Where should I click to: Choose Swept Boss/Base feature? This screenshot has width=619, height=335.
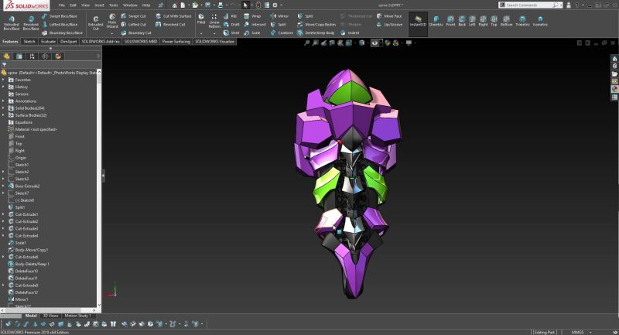click(x=60, y=16)
